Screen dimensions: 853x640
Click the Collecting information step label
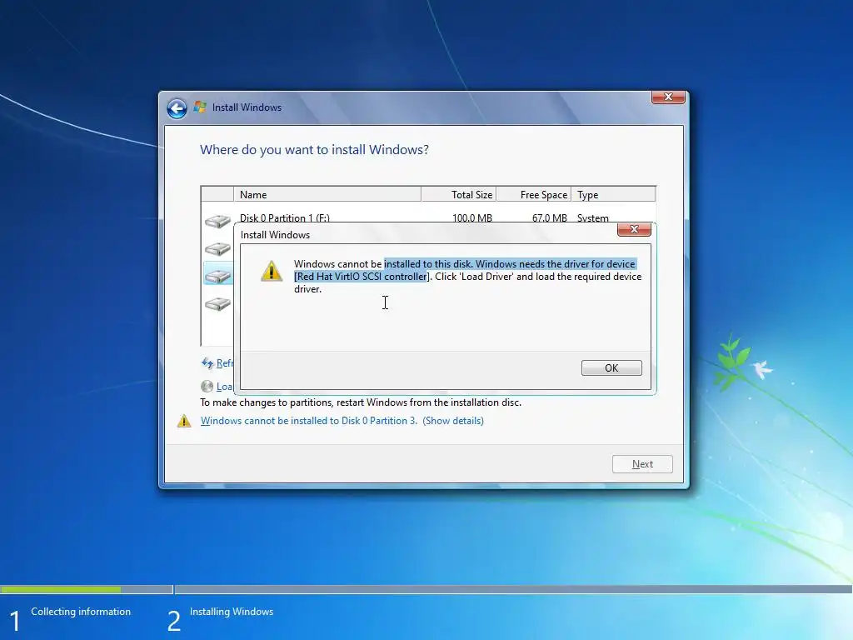[81, 612]
